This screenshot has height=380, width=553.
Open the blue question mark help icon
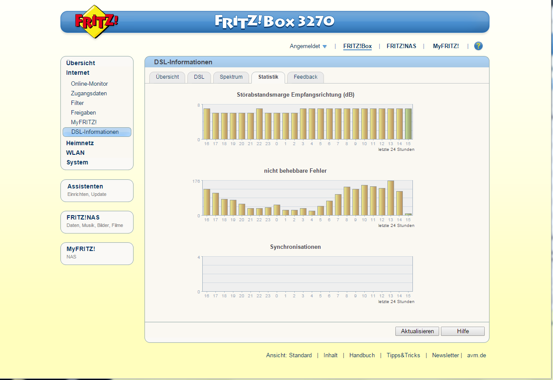pos(478,46)
